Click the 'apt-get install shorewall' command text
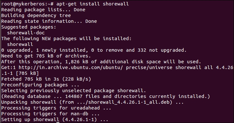 93,4
